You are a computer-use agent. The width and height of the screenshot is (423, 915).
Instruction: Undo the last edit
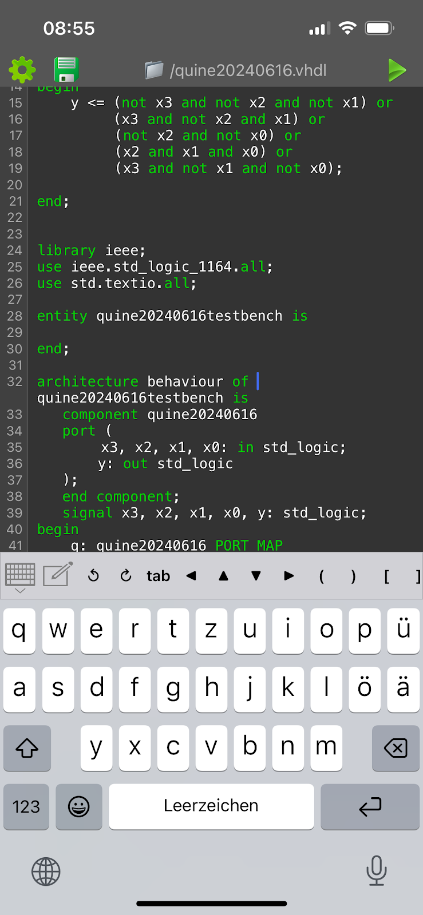click(x=94, y=576)
